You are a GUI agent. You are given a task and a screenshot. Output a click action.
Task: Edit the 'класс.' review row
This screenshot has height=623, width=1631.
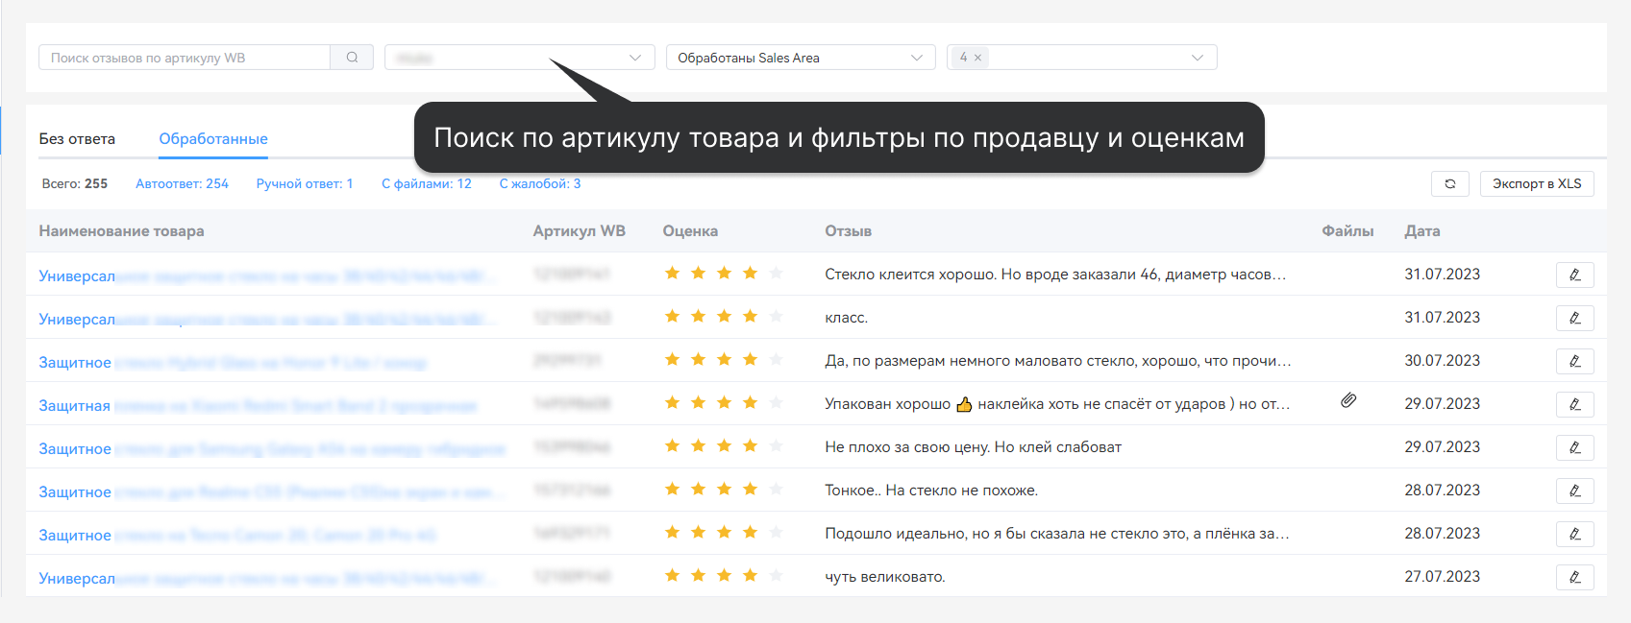[x=1574, y=318]
